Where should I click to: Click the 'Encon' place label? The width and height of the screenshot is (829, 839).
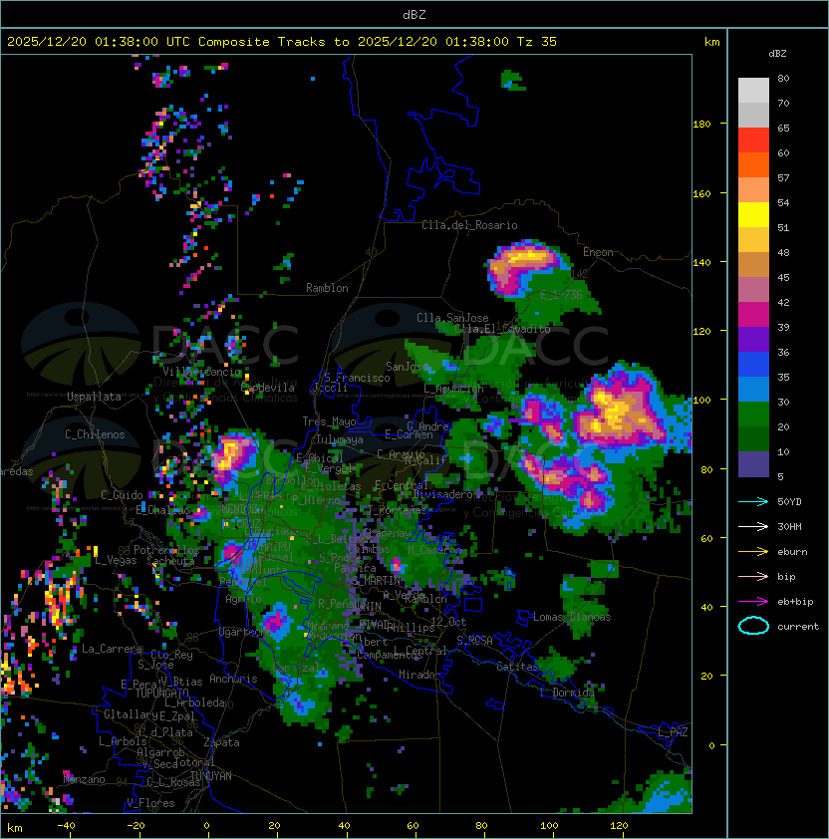pos(598,252)
